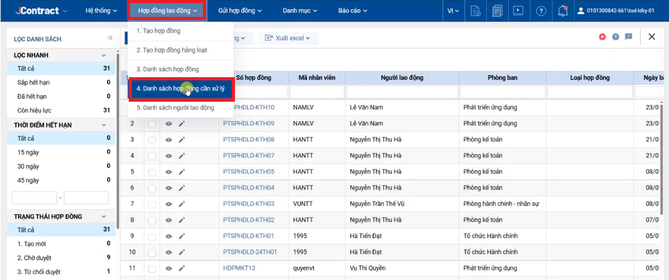Click the red play icon near close
Viewport: 669px width, 280px height.
pos(602,37)
